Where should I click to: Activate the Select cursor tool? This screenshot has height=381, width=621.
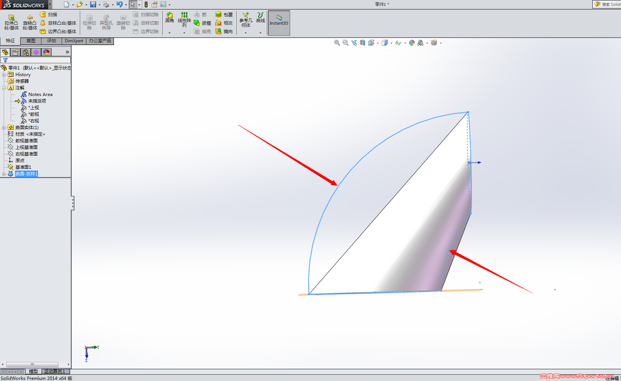(x=133, y=4)
